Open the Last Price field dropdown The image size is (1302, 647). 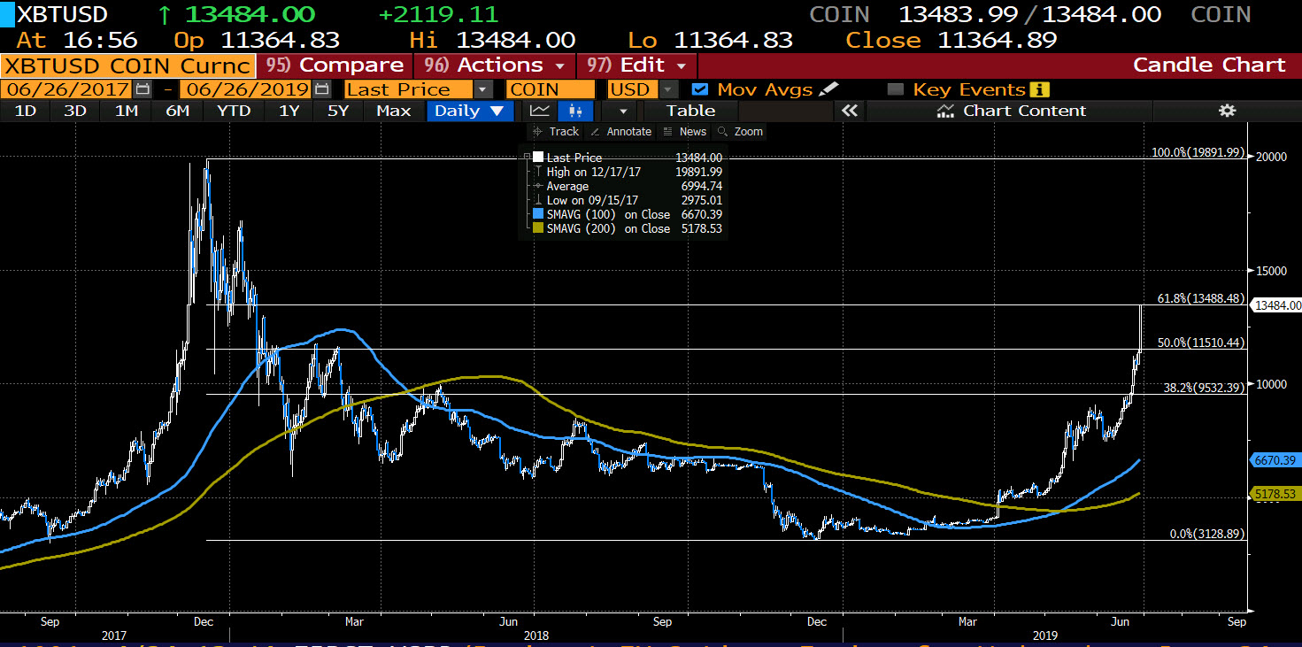pos(482,89)
